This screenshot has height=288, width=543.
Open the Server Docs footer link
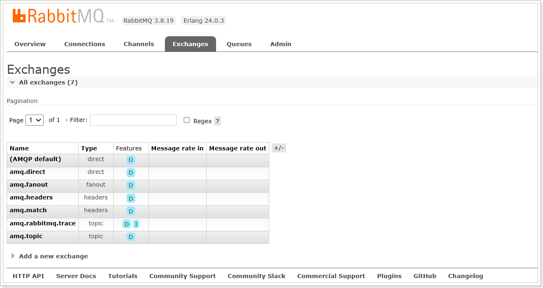tap(76, 276)
